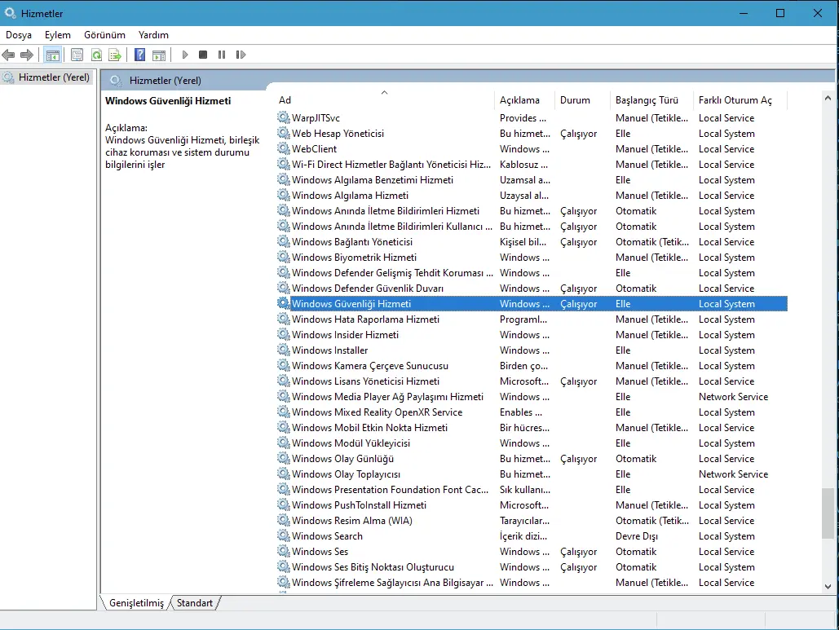Open the Dosya menu
The width and height of the screenshot is (839, 630).
pyautogui.click(x=19, y=35)
